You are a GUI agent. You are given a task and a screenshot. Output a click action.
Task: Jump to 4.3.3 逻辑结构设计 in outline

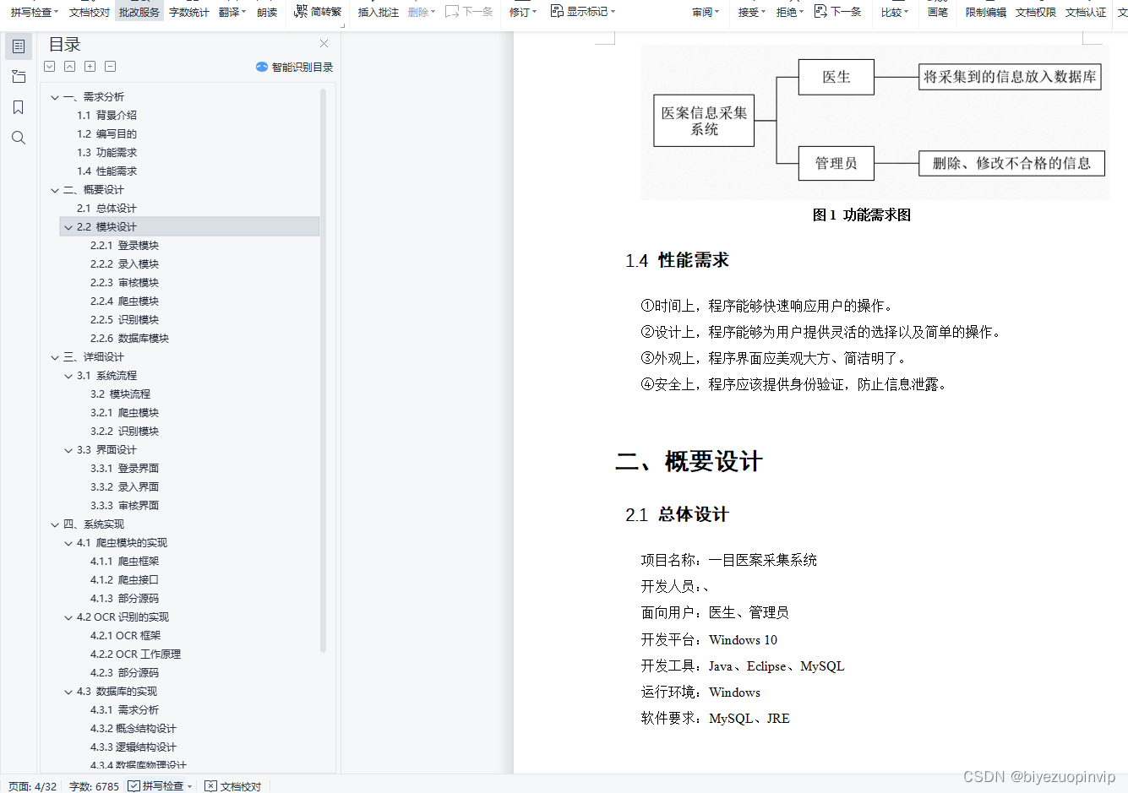click(134, 747)
